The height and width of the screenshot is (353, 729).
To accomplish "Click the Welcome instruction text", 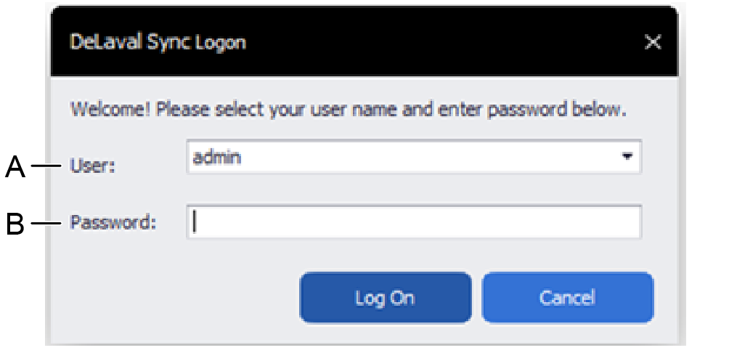I will (347, 111).
